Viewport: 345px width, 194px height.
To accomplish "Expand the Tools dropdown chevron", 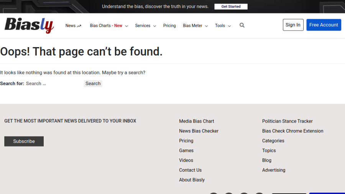I will [x=229, y=26].
